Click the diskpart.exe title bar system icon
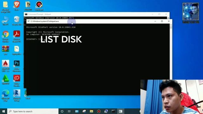The height and width of the screenshot is (114, 203). click(x=29, y=21)
